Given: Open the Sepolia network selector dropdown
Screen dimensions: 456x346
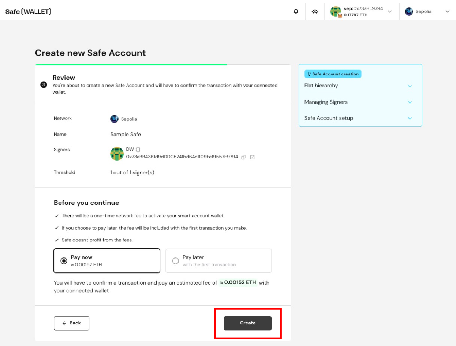Looking at the screenshot, I should [447, 11].
